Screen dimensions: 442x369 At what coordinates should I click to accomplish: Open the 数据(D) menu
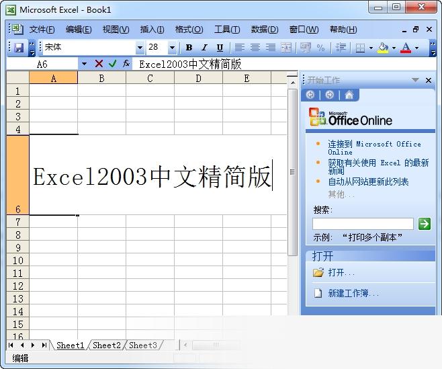[265, 30]
